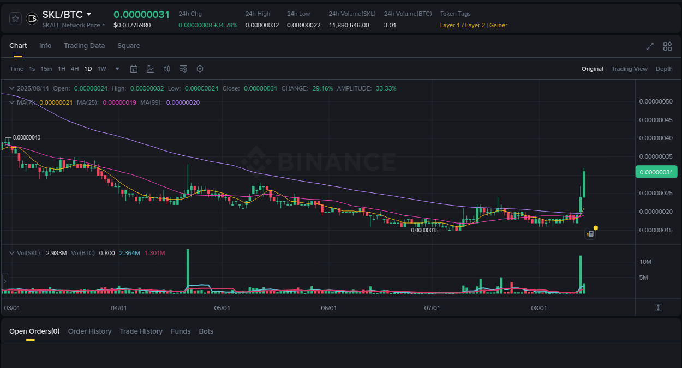Open the Open Orders(0) tab
682x368 pixels.
pos(34,331)
